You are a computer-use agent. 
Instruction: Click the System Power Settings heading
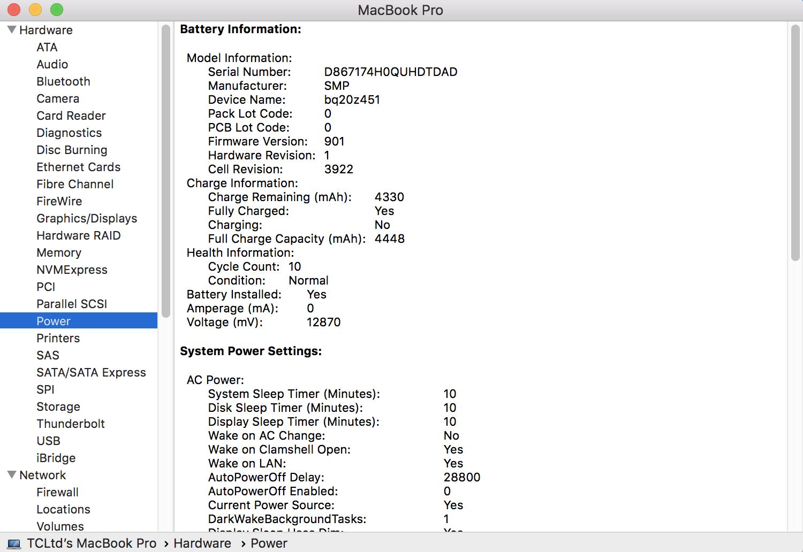pyautogui.click(x=251, y=351)
